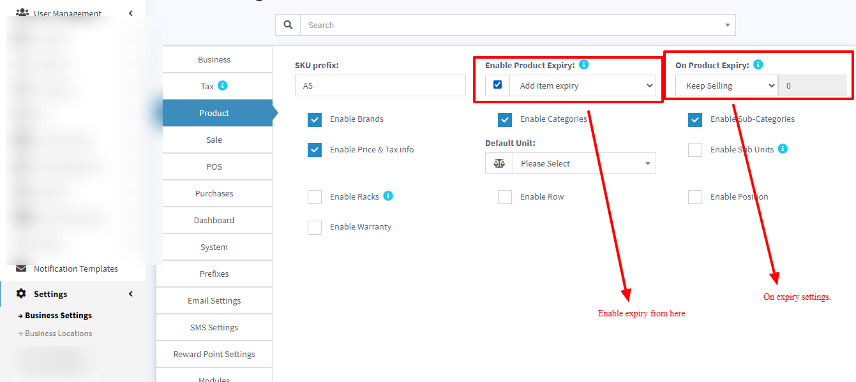The image size is (856, 382).
Task: Click Enable Sub Units info icon
Action: [x=783, y=149]
